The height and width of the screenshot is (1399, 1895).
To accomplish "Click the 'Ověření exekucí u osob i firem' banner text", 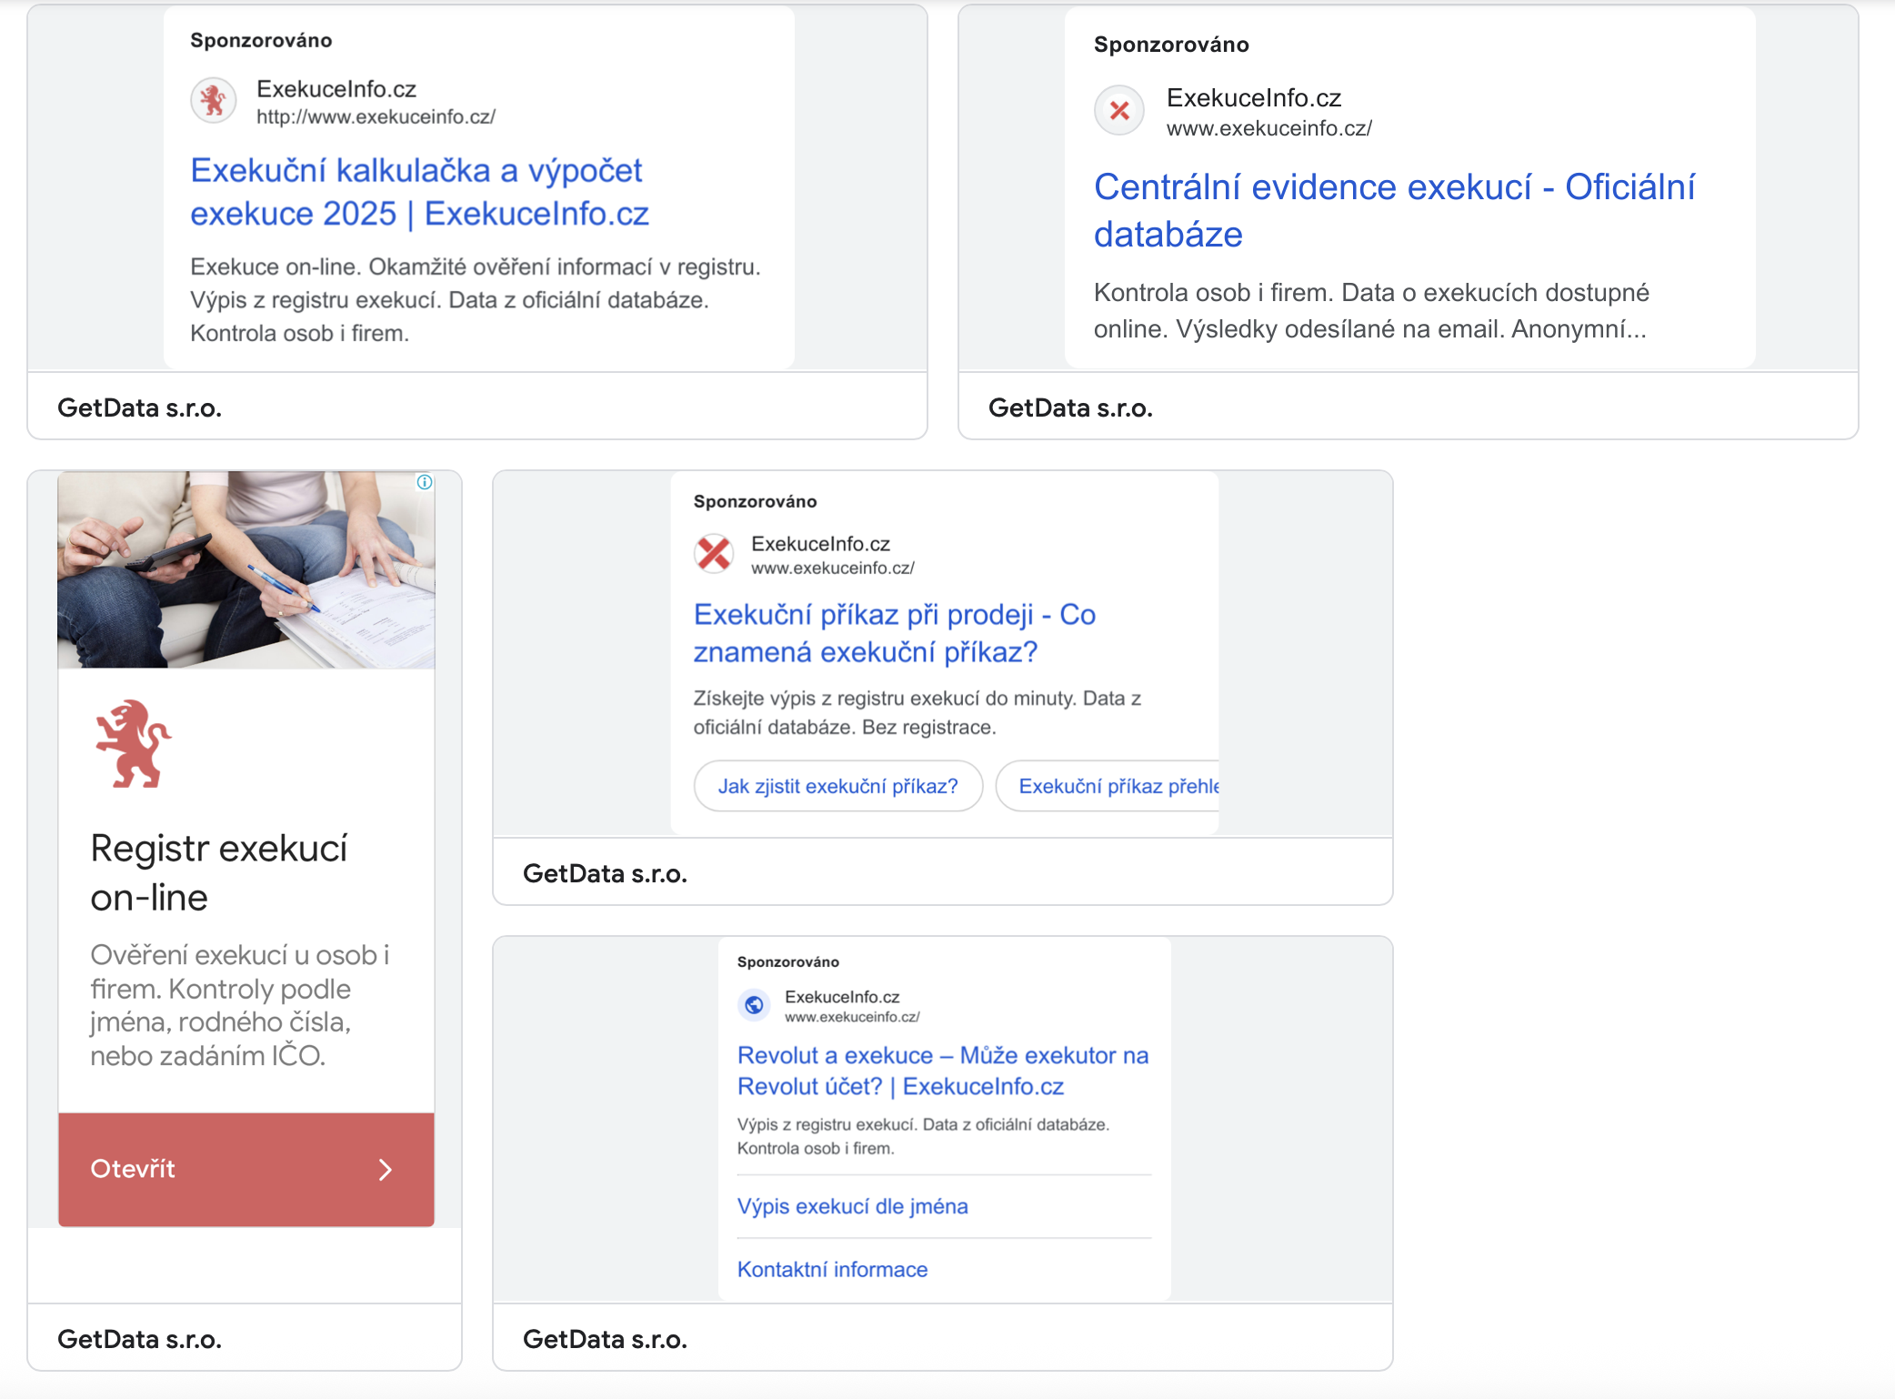I will pos(240,1005).
